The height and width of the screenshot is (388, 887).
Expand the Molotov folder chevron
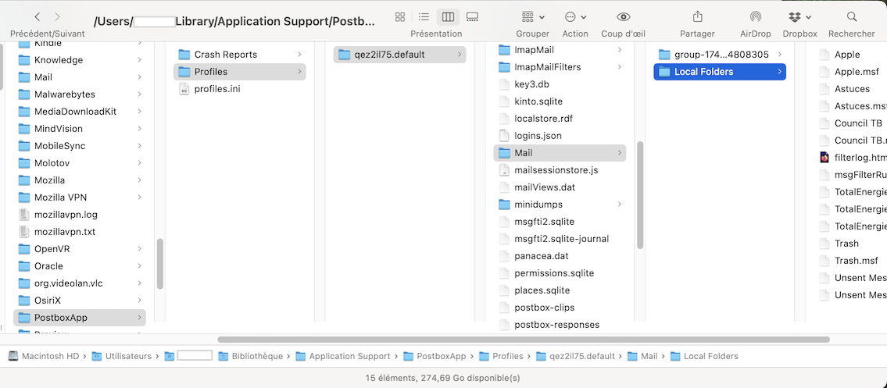coord(139,162)
